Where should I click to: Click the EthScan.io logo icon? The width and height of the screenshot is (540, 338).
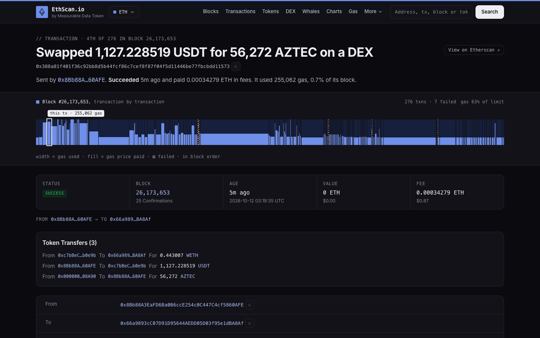[42, 12]
